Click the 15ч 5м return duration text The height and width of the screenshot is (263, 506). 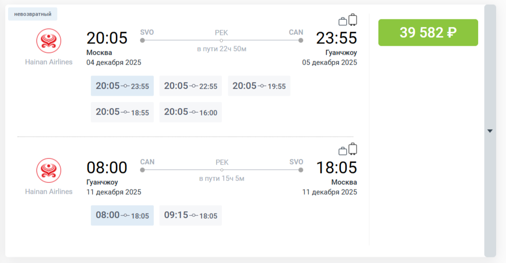click(x=222, y=179)
